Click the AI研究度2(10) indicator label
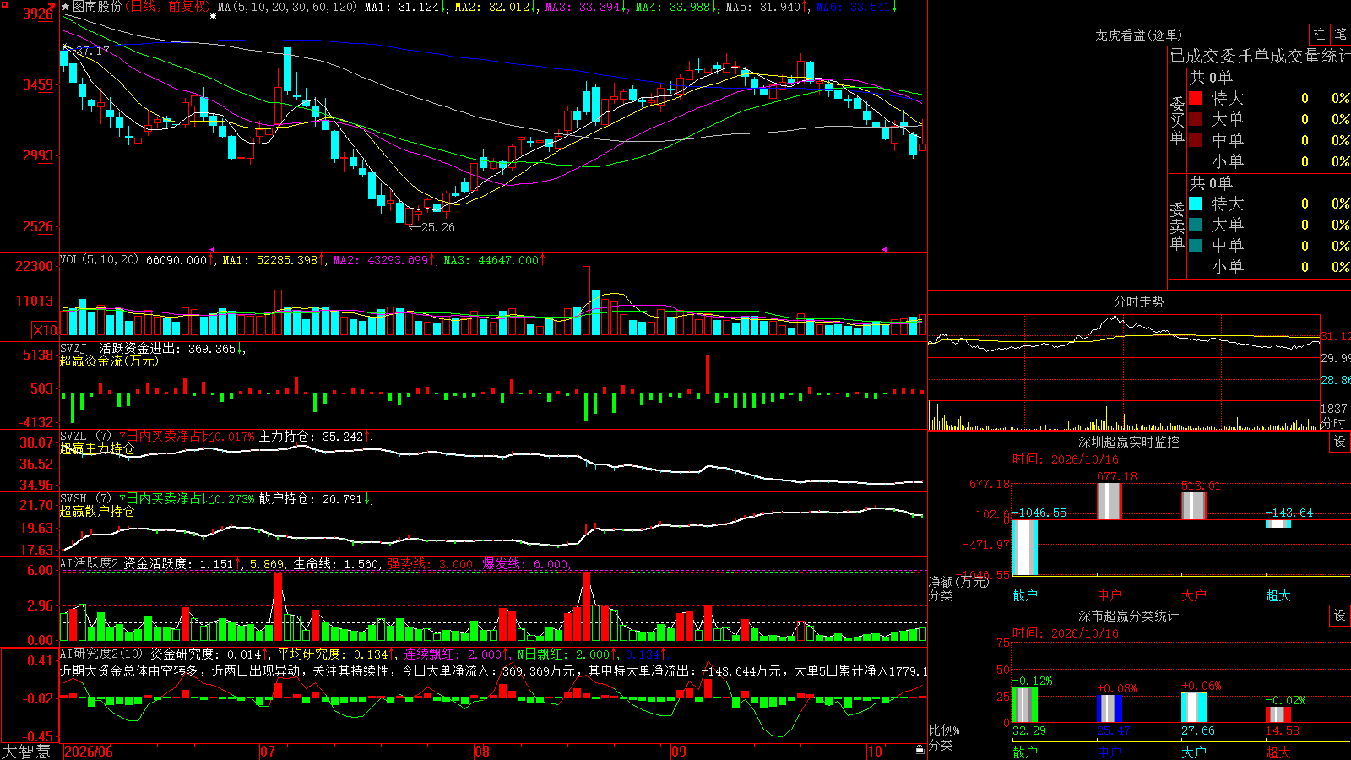The width and height of the screenshot is (1351, 760). click(102, 654)
